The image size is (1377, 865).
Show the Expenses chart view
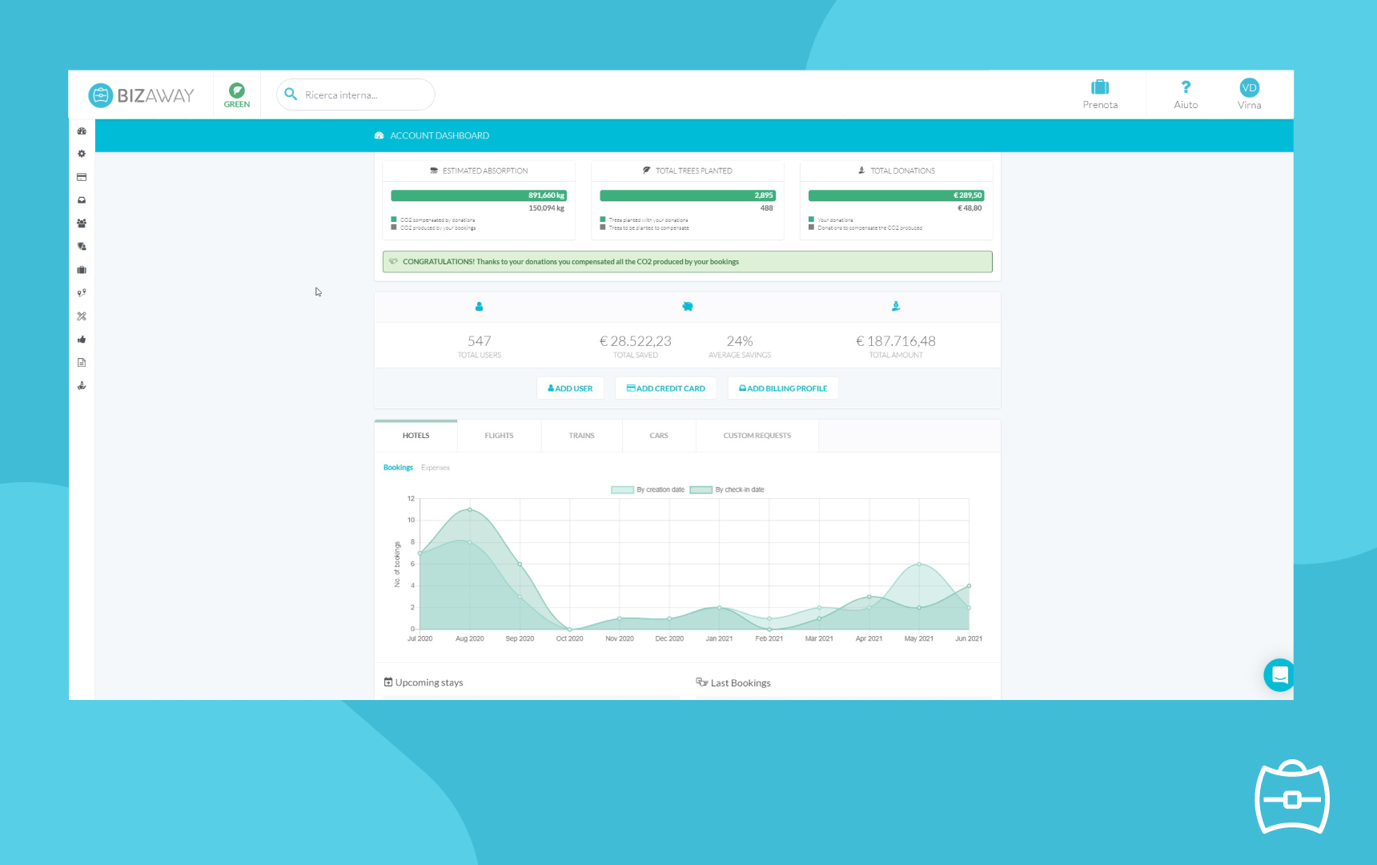436,468
